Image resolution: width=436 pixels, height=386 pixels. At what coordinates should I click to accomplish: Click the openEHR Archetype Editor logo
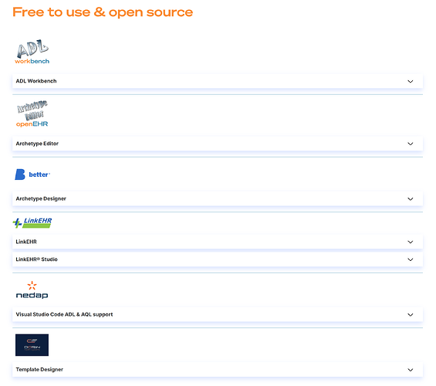pos(32,114)
